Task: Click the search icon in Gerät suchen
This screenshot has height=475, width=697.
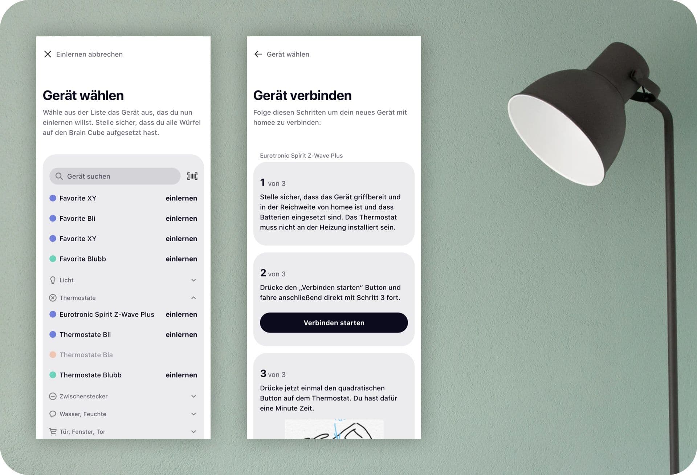Action: tap(60, 176)
